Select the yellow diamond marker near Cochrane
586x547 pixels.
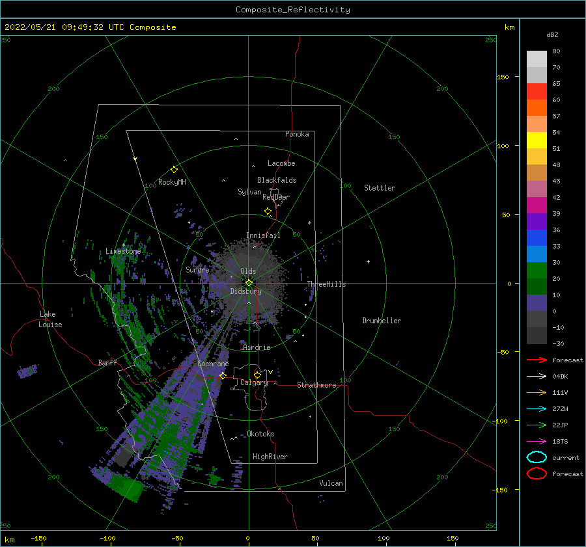[223, 376]
